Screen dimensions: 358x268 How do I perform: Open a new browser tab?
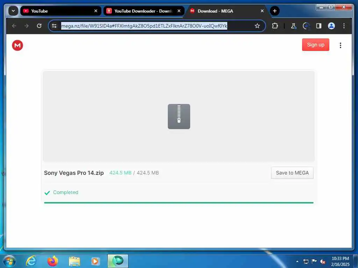pyautogui.click(x=275, y=11)
